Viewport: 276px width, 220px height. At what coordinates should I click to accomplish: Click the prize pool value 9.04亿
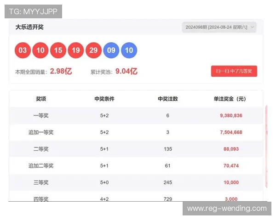[x=126, y=71]
